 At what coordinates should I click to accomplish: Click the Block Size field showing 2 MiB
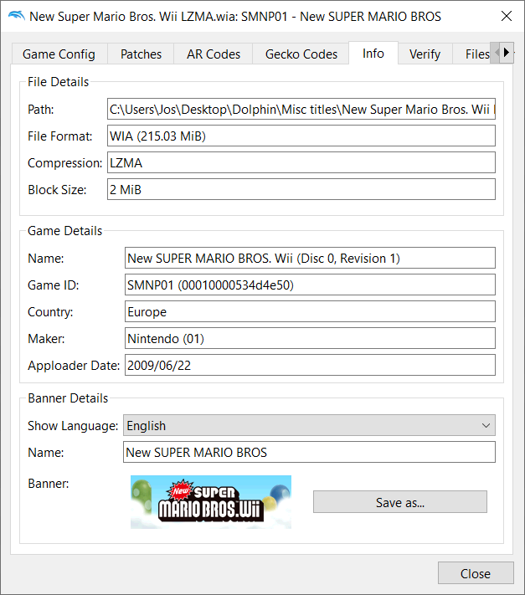301,189
